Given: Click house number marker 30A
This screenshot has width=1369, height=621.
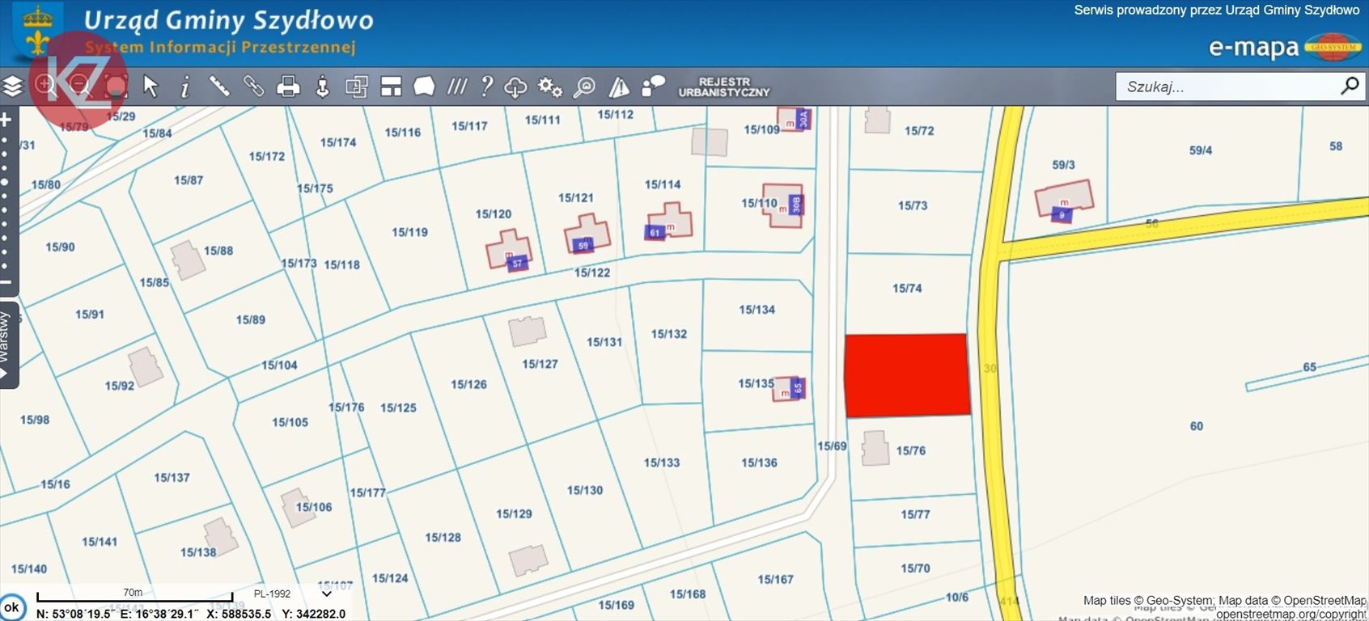Looking at the screenshot, I should coord(803,119).
